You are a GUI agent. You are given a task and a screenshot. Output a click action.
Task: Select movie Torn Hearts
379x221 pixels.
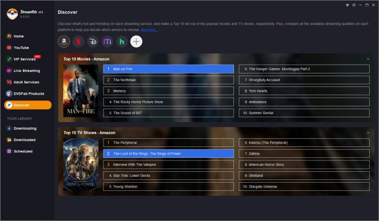coord(304,91)
